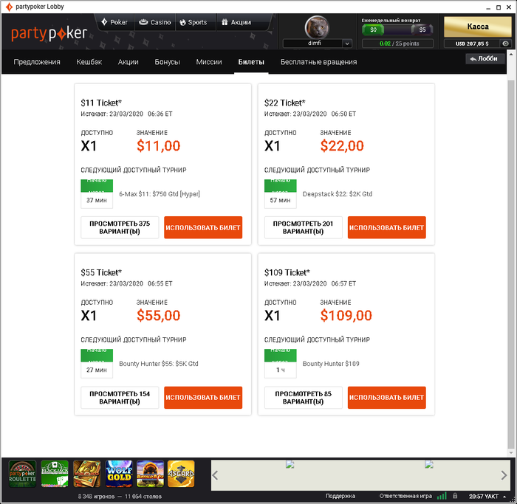The image size is (517, 504).
Task: Click the 20:57 YAKT clock
Action: click(x=483, y=496)
